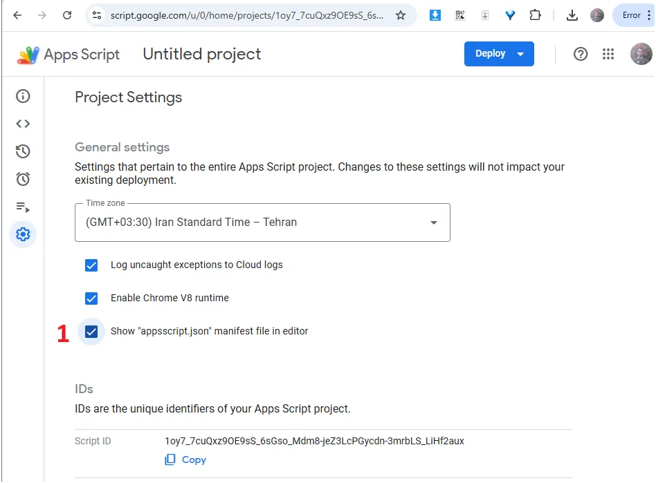Open the Help question mark icon
656x483 pixels.
coord(581,54)
